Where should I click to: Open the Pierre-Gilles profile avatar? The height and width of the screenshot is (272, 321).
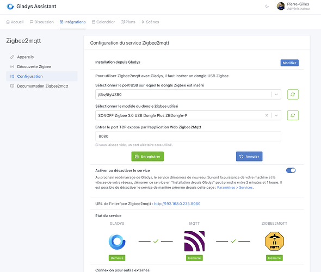[x=281, y=6]
